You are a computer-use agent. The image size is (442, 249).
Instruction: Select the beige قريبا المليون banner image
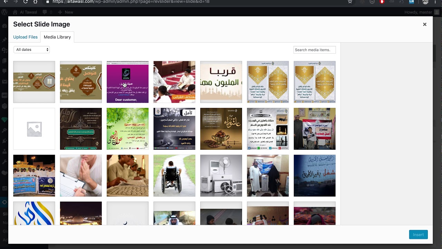pyautogui.click(x=221, y=82)
